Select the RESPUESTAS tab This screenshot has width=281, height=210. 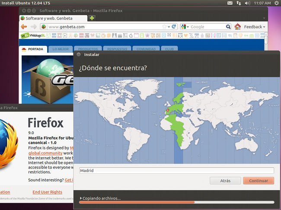[x=117, y=49]
